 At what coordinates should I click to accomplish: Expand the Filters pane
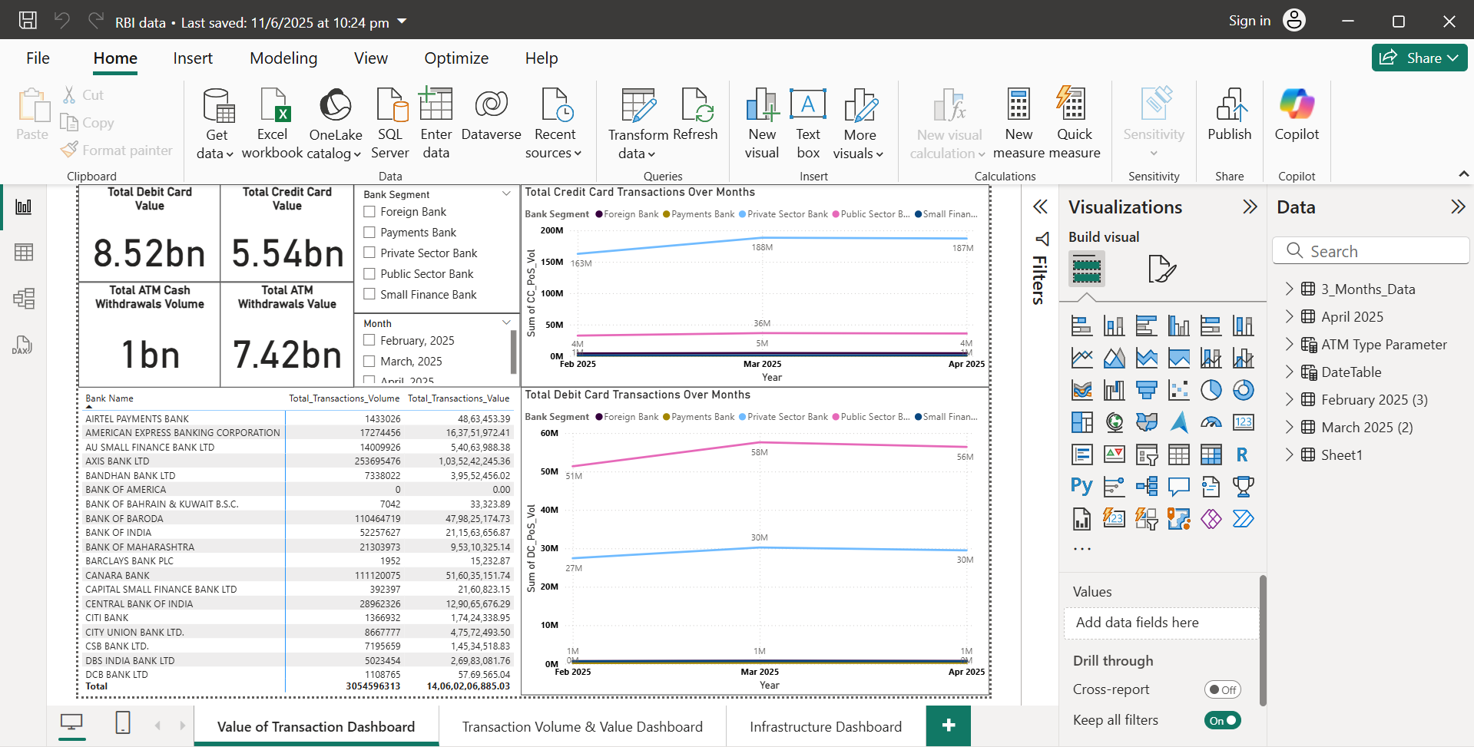(1040, 207)
